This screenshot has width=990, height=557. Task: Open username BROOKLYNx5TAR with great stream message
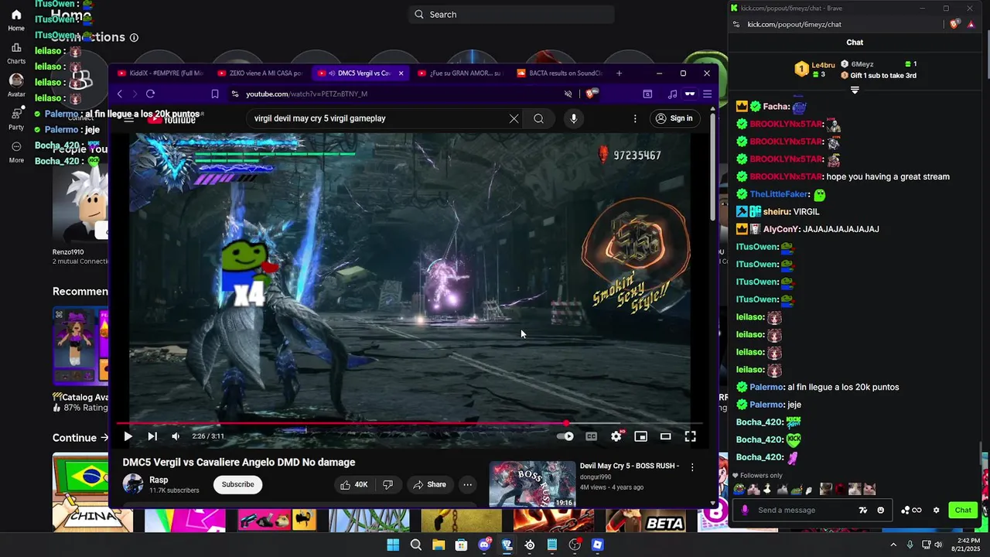point(785,176)
